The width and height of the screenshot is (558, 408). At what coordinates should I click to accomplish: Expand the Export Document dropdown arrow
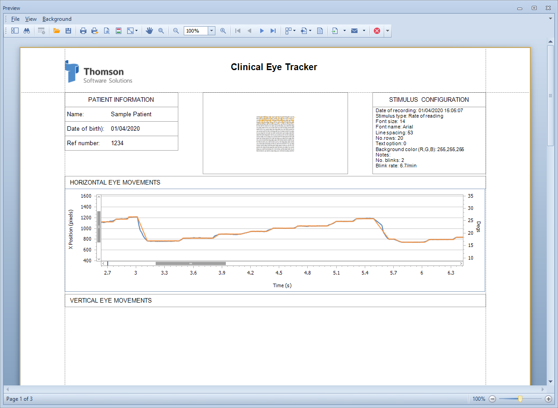[344, 31]
